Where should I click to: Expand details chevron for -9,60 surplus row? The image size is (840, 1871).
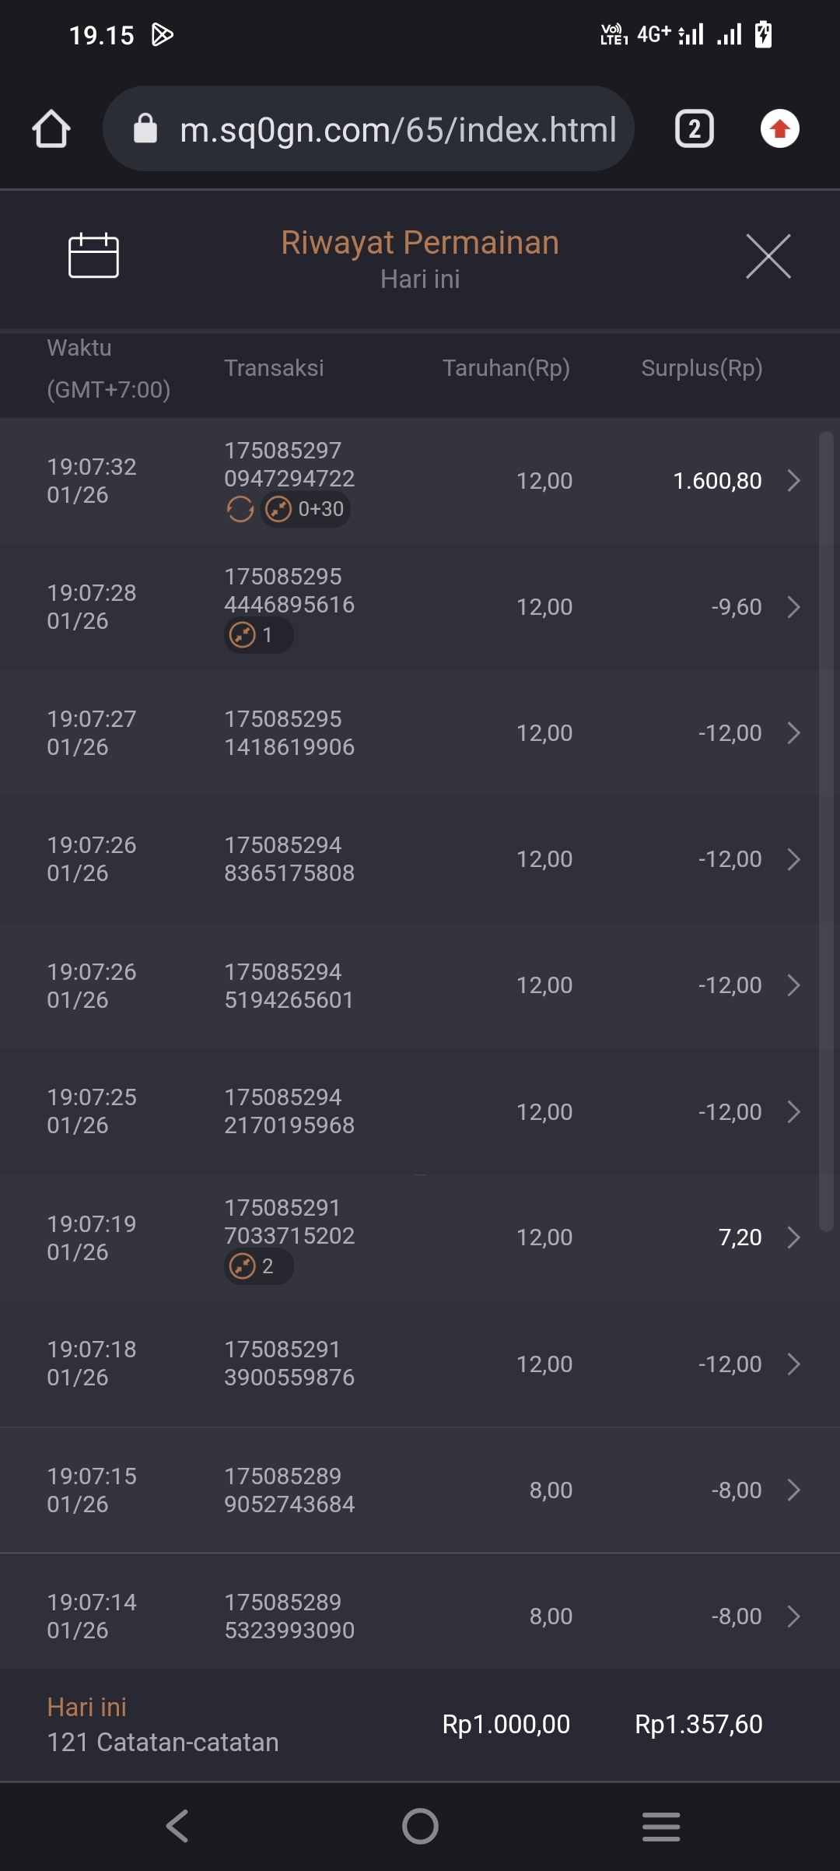(793, 607)
